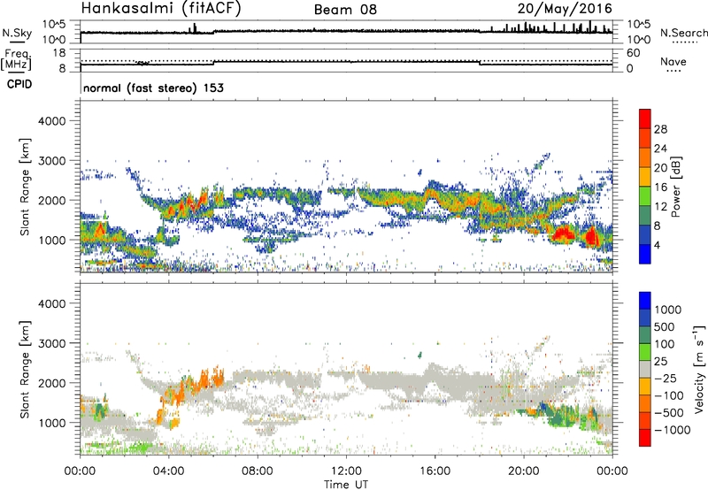Click the 100 label on Velocity colorbar
708x490 pixels.
pyautogui.click(x=664, y=344)
